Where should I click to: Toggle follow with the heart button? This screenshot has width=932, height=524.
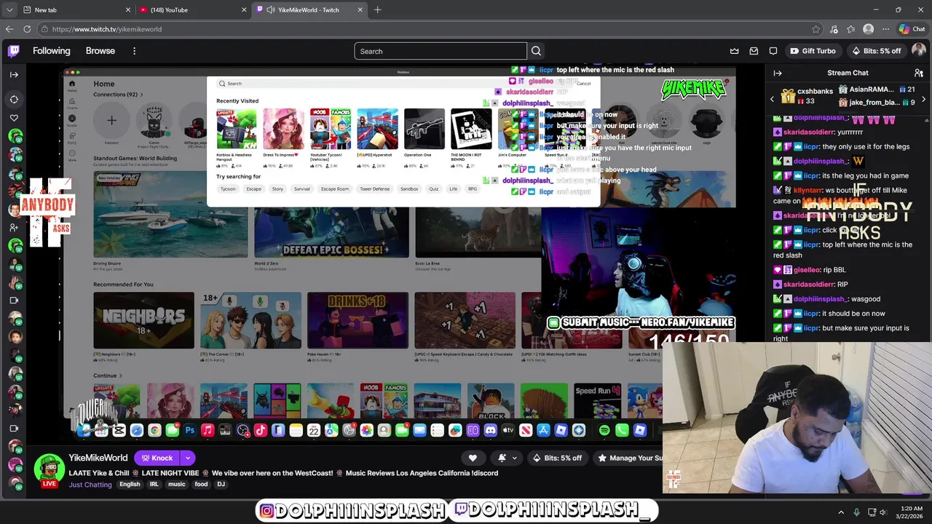pyautogui.click(x=473, y=458)
